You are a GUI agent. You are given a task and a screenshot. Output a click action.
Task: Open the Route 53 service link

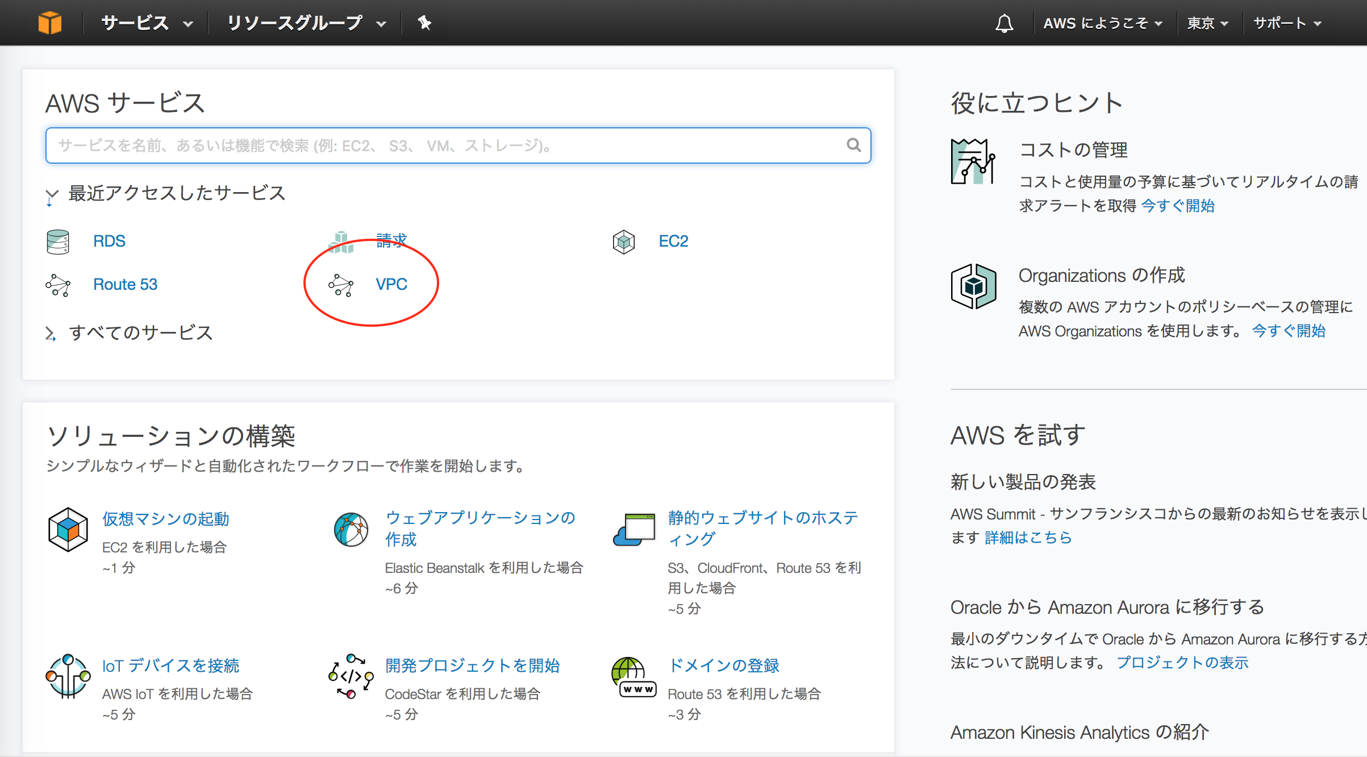(125, 285)
